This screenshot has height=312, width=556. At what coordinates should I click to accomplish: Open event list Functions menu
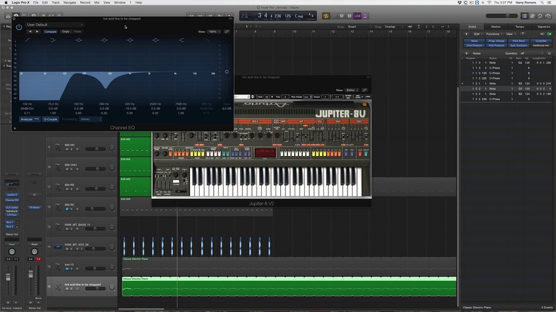(x=494, y=34)
